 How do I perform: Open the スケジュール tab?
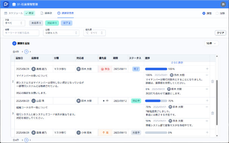coord(14,13)
